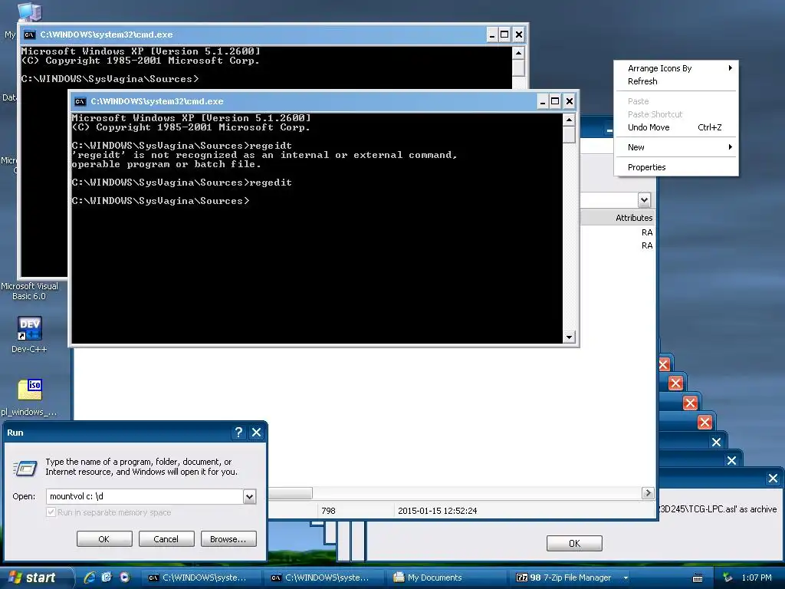Close the Run dialog
Screen dimensions: 785x589
click(x=256, y=433)
